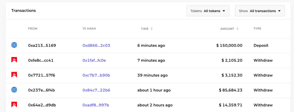Click the $ 150,000.00 amount
This screenshot has width=294, height=112.
tap(229, 46)
